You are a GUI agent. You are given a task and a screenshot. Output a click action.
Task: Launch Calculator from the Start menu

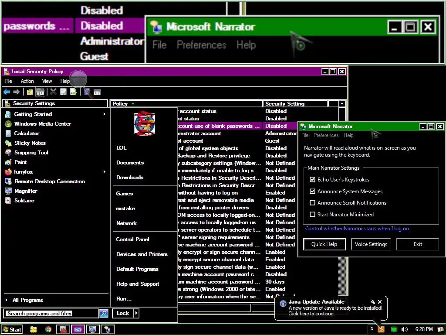tap(27, 133)
